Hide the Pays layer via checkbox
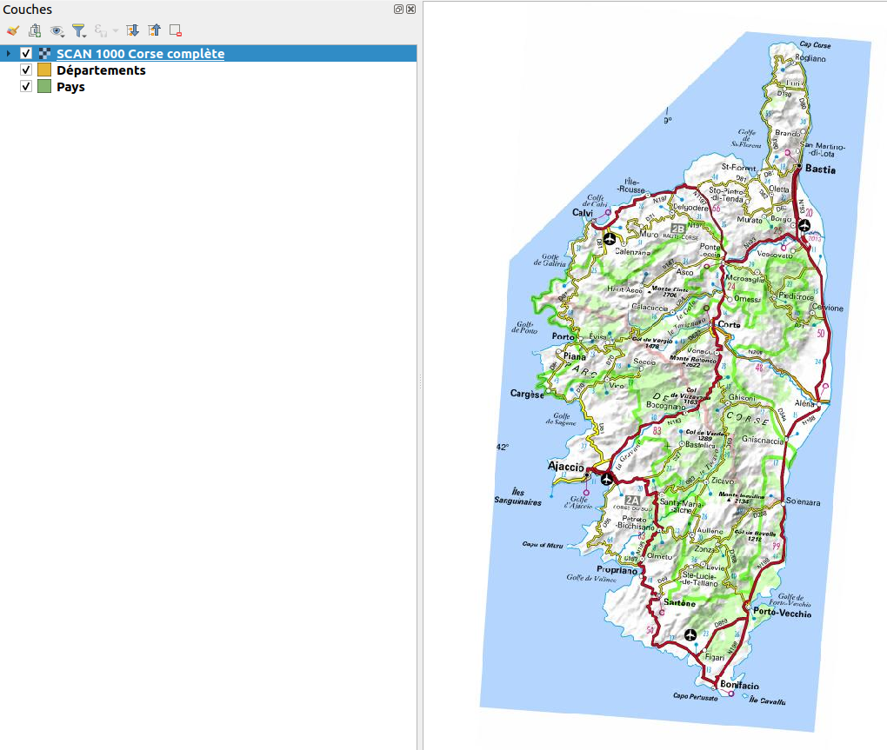 (26, 87)
